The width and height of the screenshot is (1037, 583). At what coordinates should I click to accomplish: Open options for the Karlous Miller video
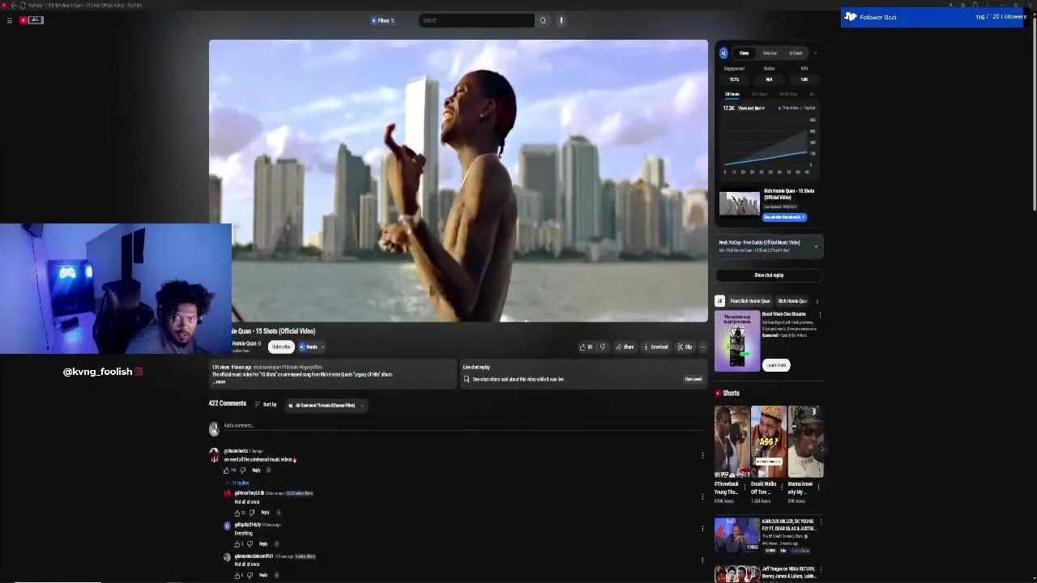(x=819, y=522)
